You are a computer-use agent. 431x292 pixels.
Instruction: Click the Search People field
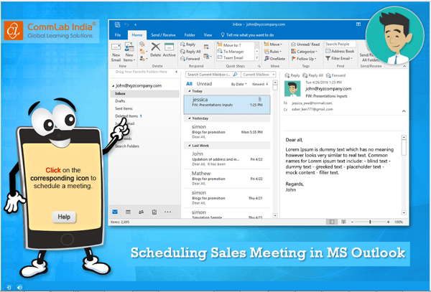(x=340, y=44)
